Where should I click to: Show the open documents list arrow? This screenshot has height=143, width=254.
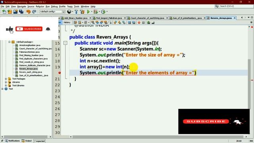pos(248,17)
